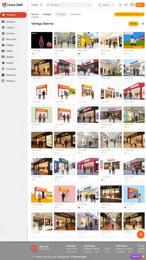Image resolution: width=146 pixels, height=260 pixels.
Task: Open the black background thumbnail with standing figure
Action: point(42,40)
